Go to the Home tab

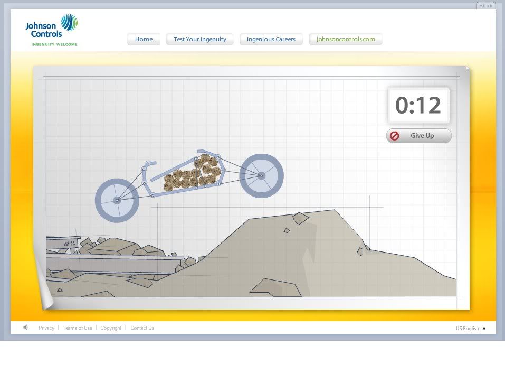tap(144, 39)
